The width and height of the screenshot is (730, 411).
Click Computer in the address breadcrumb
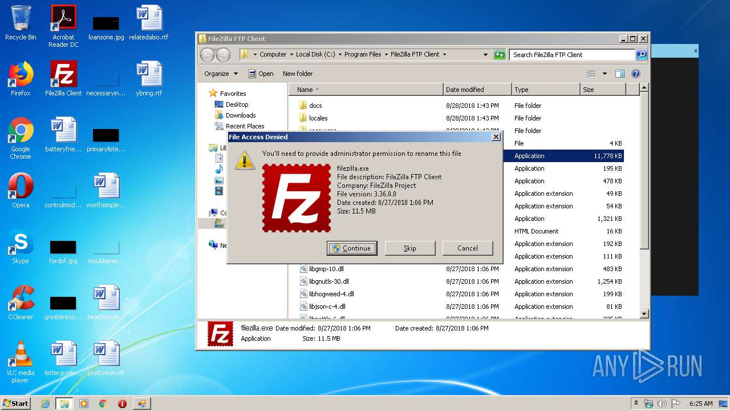click(273, 55)
